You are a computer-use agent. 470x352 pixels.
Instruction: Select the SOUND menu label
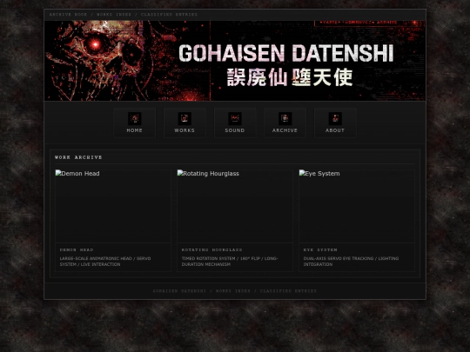tap(235, 130)
